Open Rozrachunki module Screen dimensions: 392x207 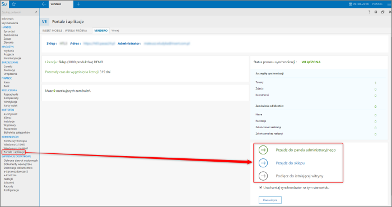(x=11, y=95)
